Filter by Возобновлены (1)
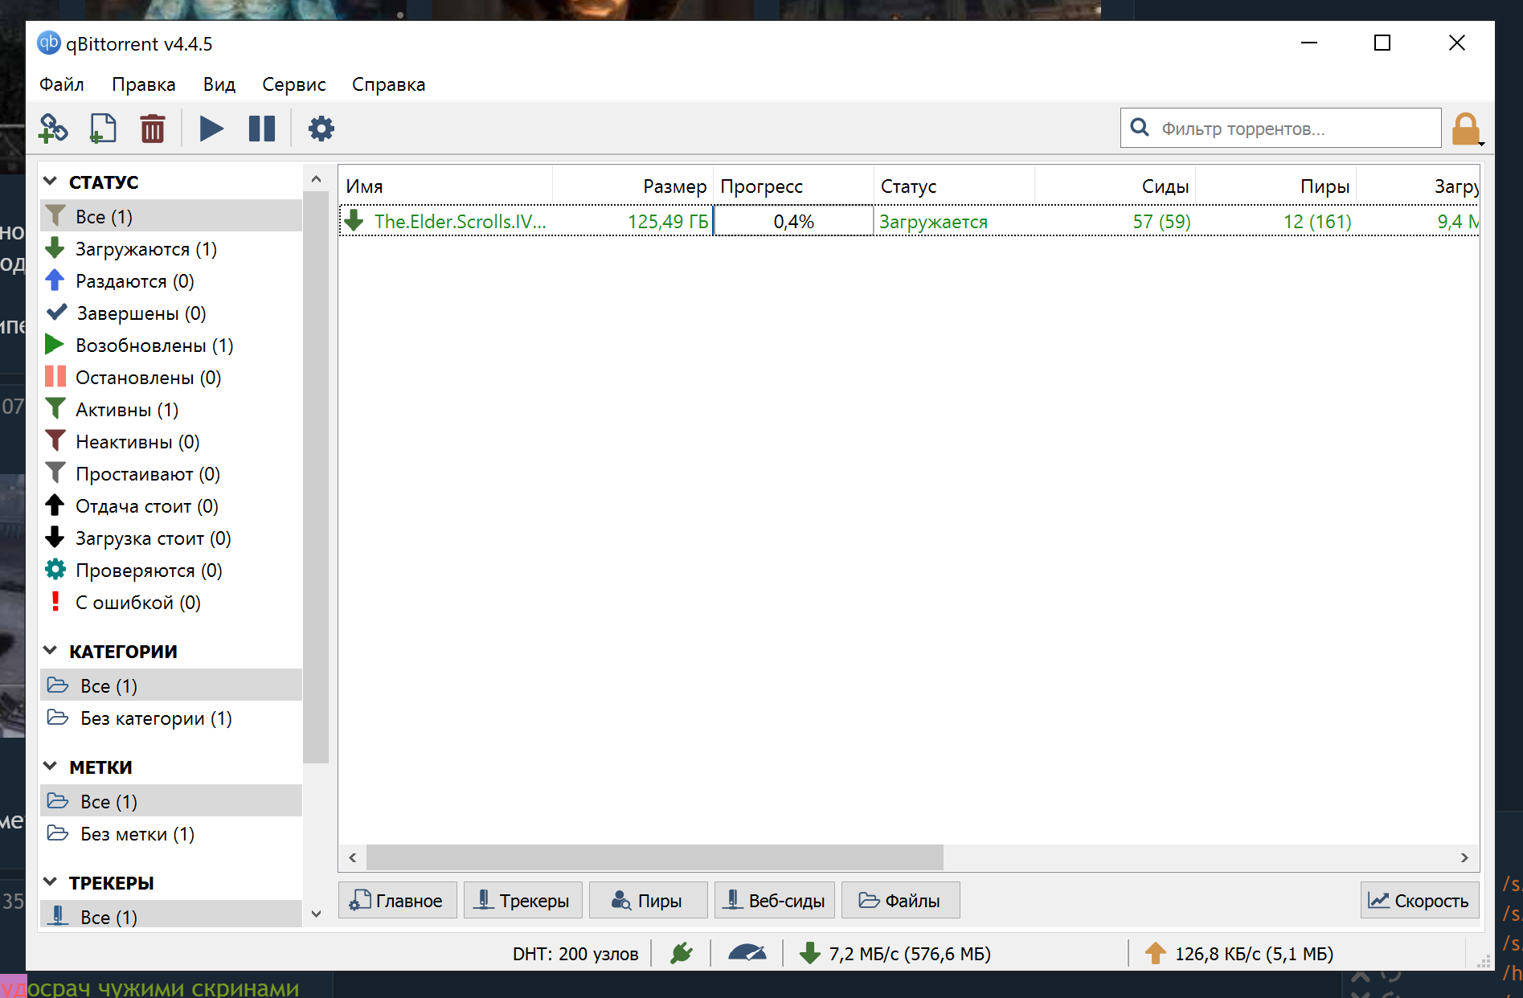The image size is (1523, 998). [171, 346]
